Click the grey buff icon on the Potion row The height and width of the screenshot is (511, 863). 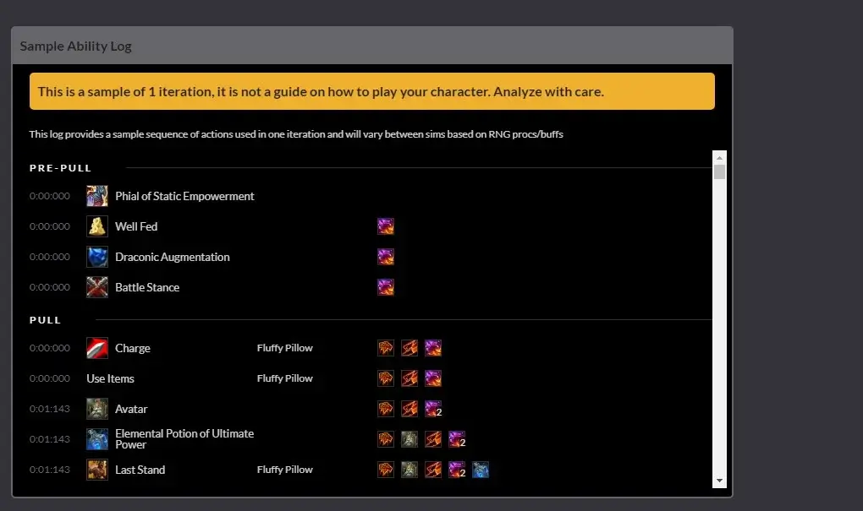410,438
